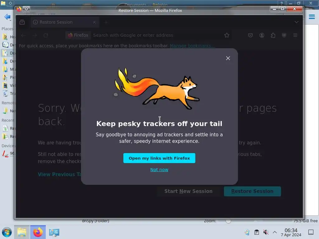Click the file manager taskbar icon
The width and height of the screenshot is (319, 239).
(22, 232)
